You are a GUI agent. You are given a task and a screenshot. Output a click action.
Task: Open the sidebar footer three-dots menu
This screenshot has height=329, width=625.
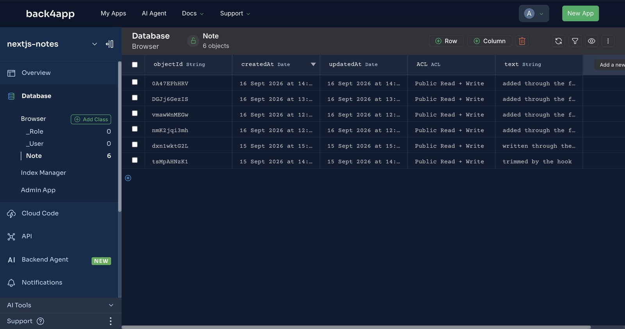111,321
